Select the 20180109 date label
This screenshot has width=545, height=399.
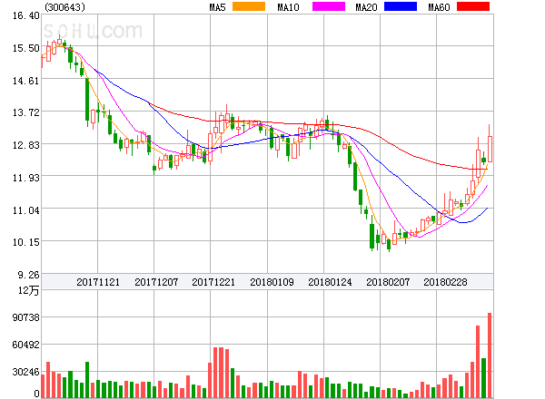coord(272,282)
